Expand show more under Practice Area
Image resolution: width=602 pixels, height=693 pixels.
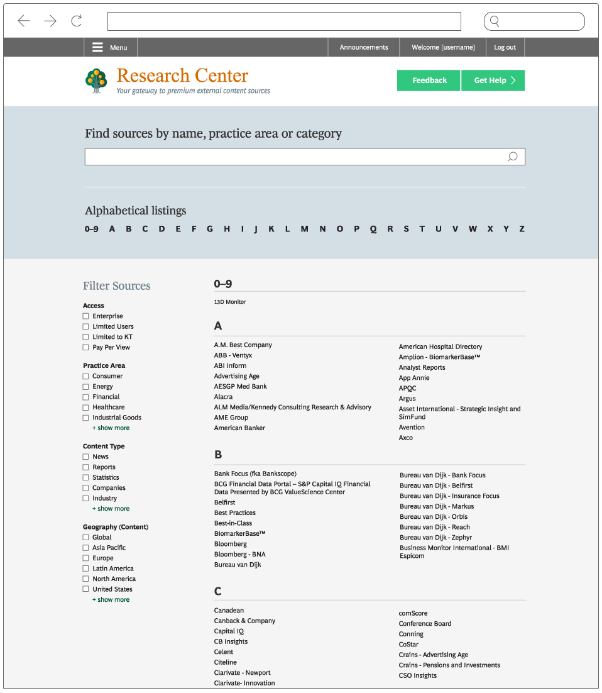[111, 428]
